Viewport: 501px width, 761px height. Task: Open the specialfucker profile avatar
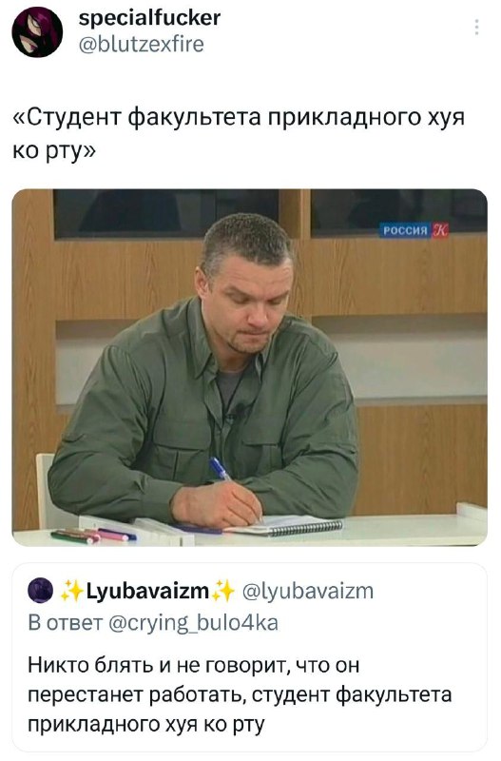(37, 32)
